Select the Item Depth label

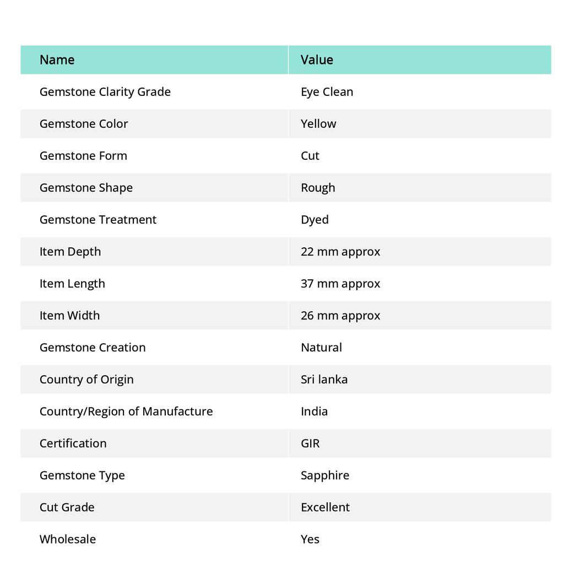(x=70, y=251)
